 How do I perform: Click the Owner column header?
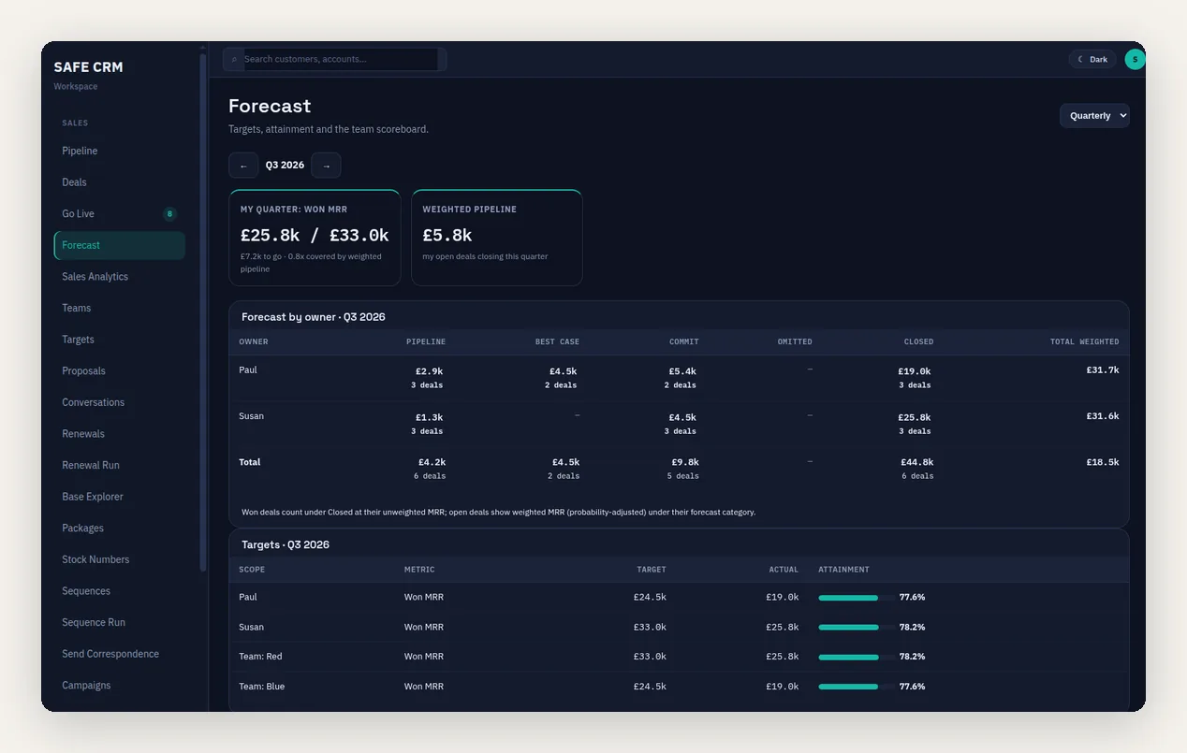tap(254, 342)
